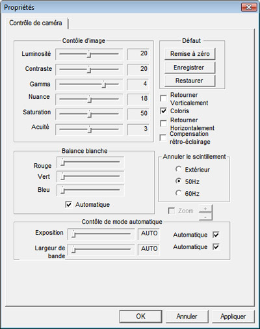
Task: Click the Contraste slider thumb
Action: [x=89, y=70]
